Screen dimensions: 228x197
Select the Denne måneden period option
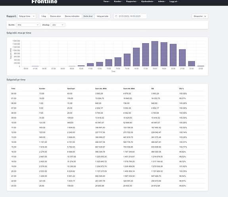click(x=72, y=16)
